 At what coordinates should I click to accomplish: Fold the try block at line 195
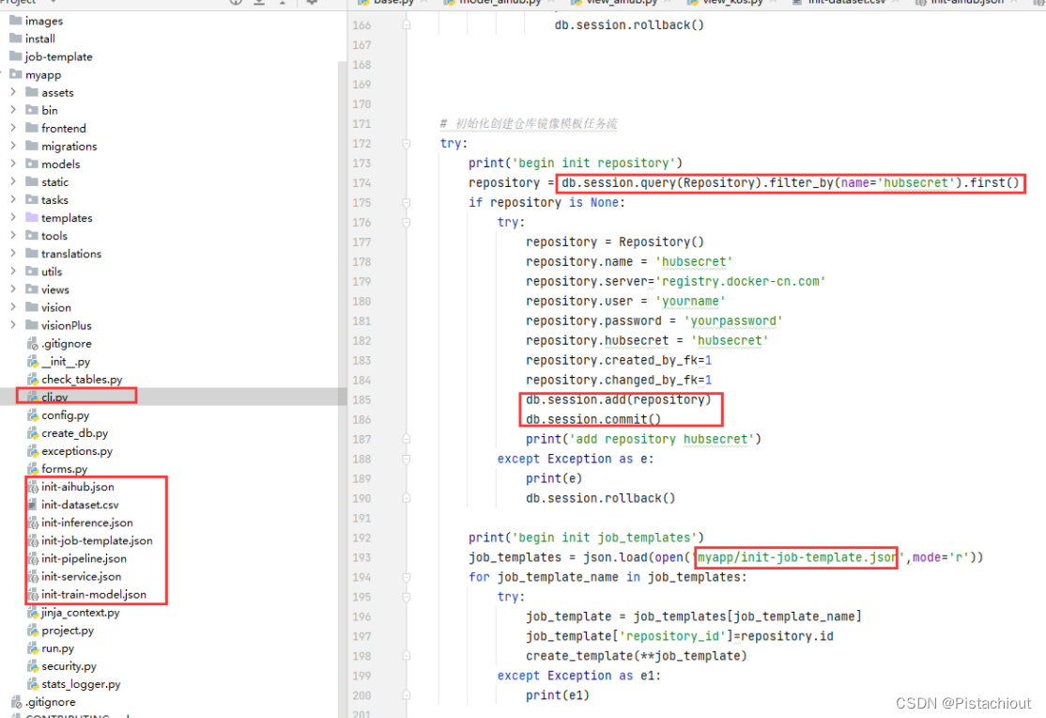[x=407, y=597]
